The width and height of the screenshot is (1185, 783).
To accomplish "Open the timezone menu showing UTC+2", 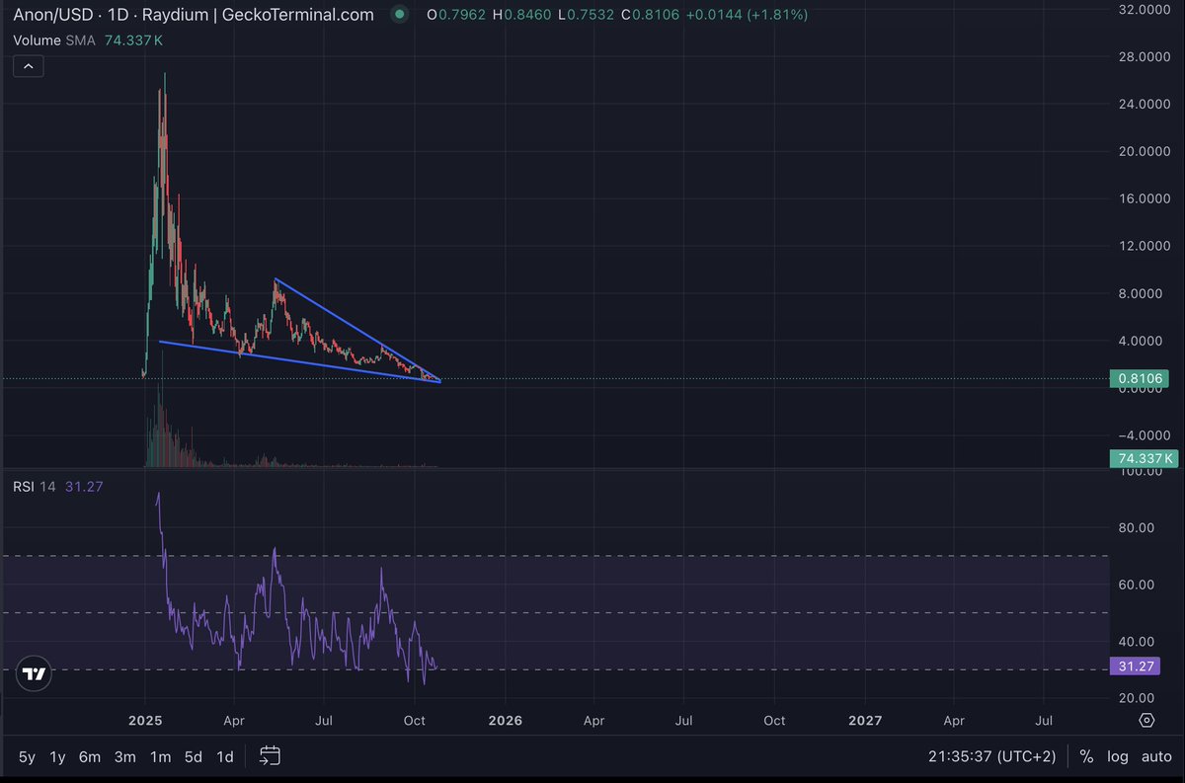I will (x=993, y=756).
